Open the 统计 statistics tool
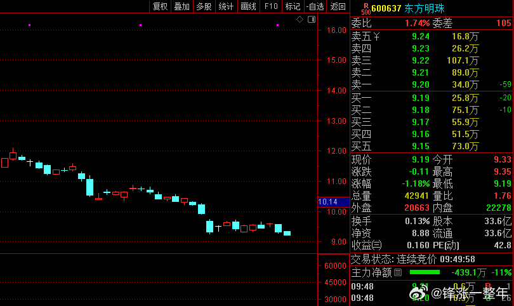This screenshot has width=514, height=306. point(226,6)
